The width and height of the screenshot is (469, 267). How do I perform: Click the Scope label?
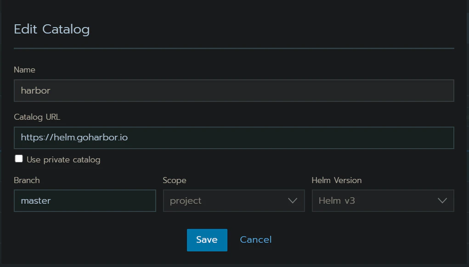pos(175,180)
